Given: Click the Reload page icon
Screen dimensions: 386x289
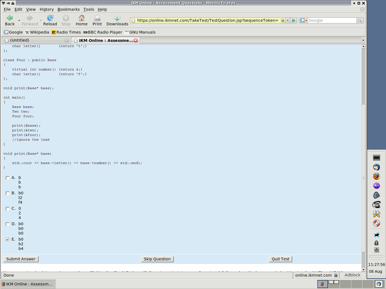Looking at the screenshot, I should (x=50, y=18).
